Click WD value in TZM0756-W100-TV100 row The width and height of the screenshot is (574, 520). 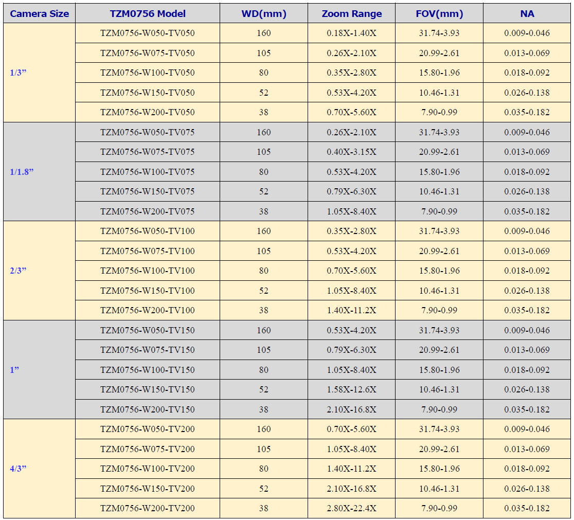(263, 271)
